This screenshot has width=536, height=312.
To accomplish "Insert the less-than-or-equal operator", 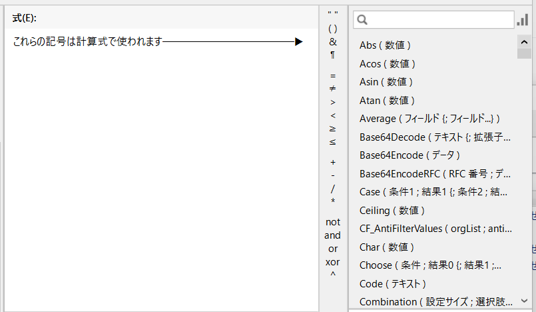I will pyautogui.click(x=333, y=141).
